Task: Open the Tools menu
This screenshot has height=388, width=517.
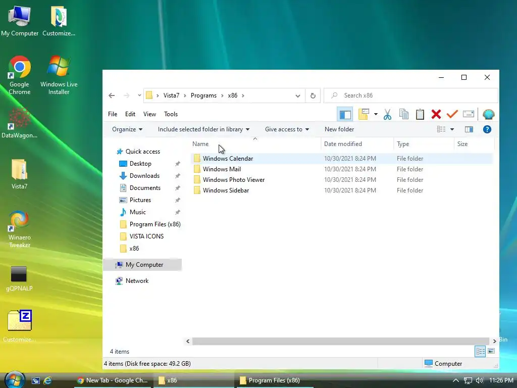Action: click(x=171, y=114)
